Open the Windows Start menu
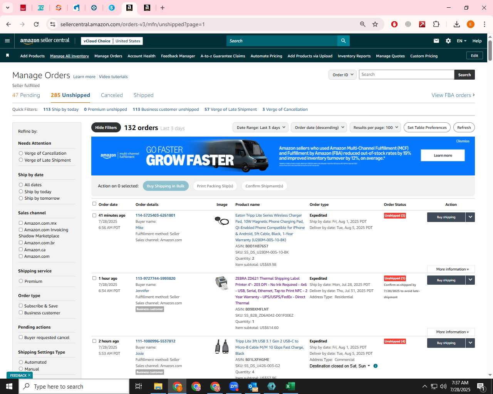This screenshot has height=394, width=493. coord(9,386)
